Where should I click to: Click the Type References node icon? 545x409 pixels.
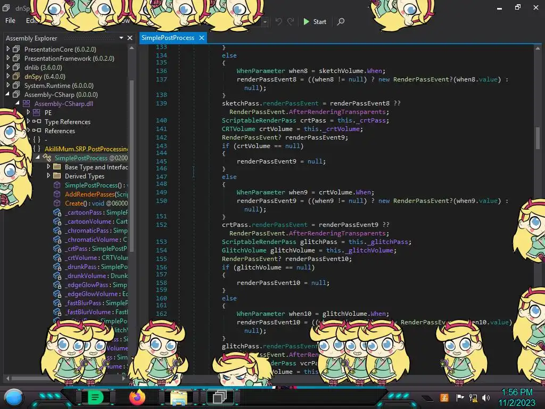pyautogui.click(x=37, y=121)
